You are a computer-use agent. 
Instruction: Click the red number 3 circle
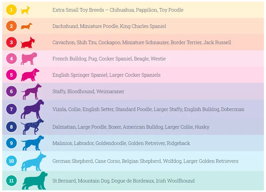pos(11,42)
